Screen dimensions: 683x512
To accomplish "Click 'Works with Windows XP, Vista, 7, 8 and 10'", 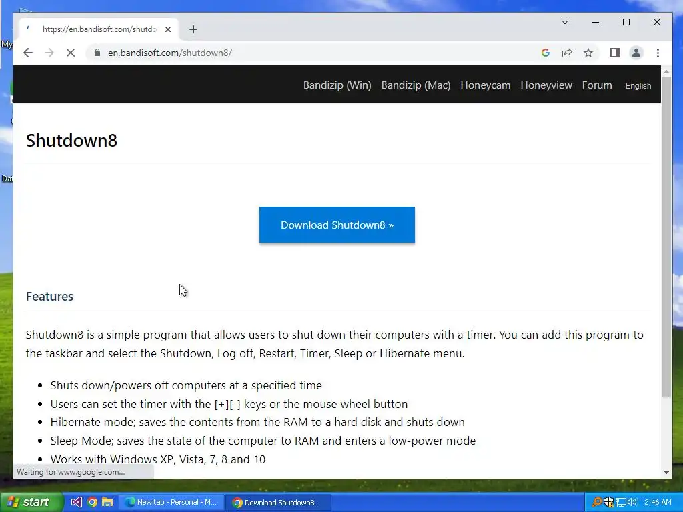I will [x=157, y=459].
